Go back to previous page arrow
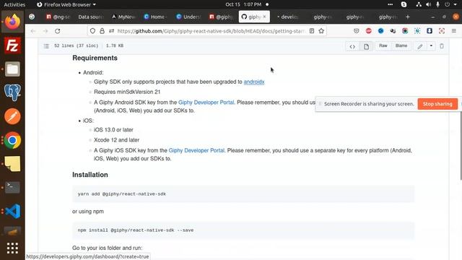The height and width of the screenshot is (260, 462). [33, 31]
